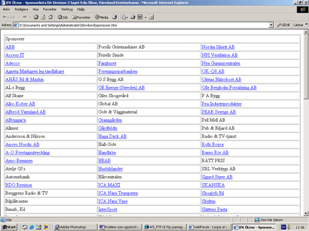The image size is (309, 231).
Task: Click the scroll up arrow
Action: 306,32
